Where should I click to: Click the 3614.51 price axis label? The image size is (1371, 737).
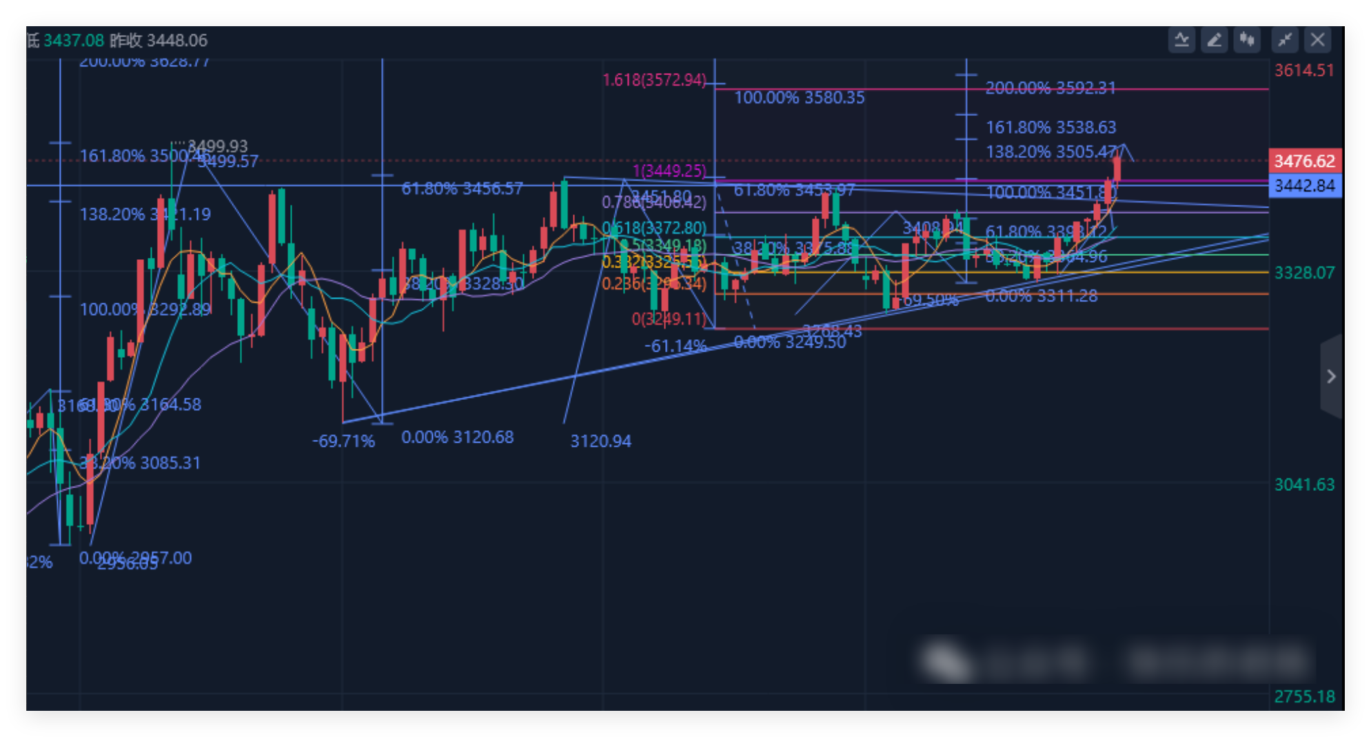point(1304,70)
